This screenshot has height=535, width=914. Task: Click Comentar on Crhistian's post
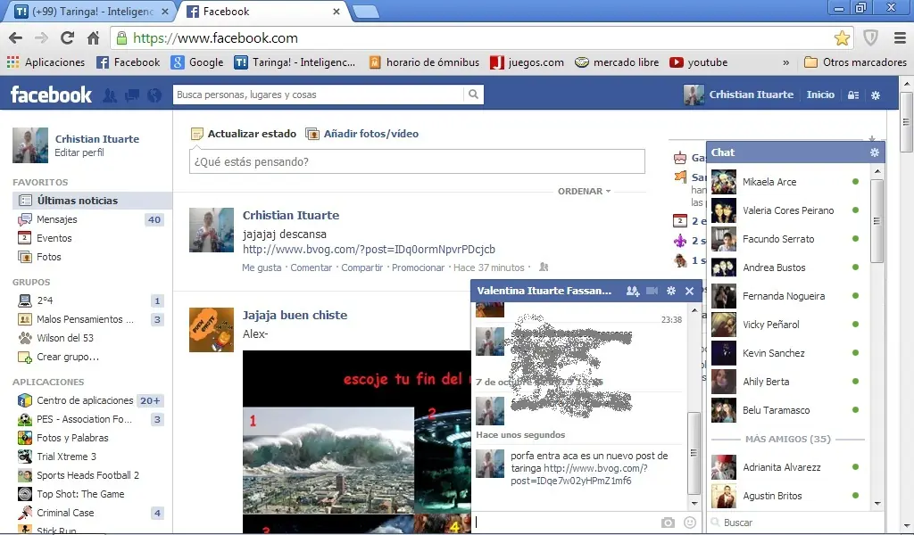(x=312, y=267)
